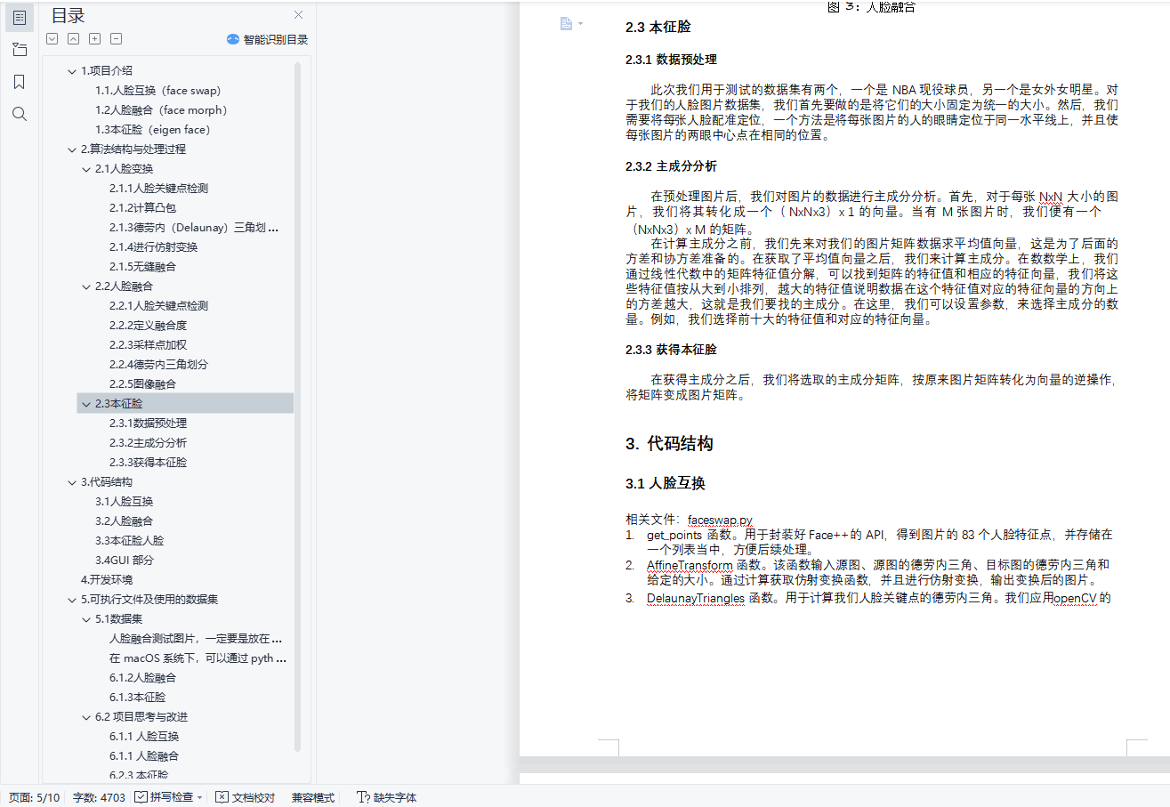Collapse the 5.可执行文件及使用的数据集 section
This screenshot has height=807, width=1170.
click(72, 600)
